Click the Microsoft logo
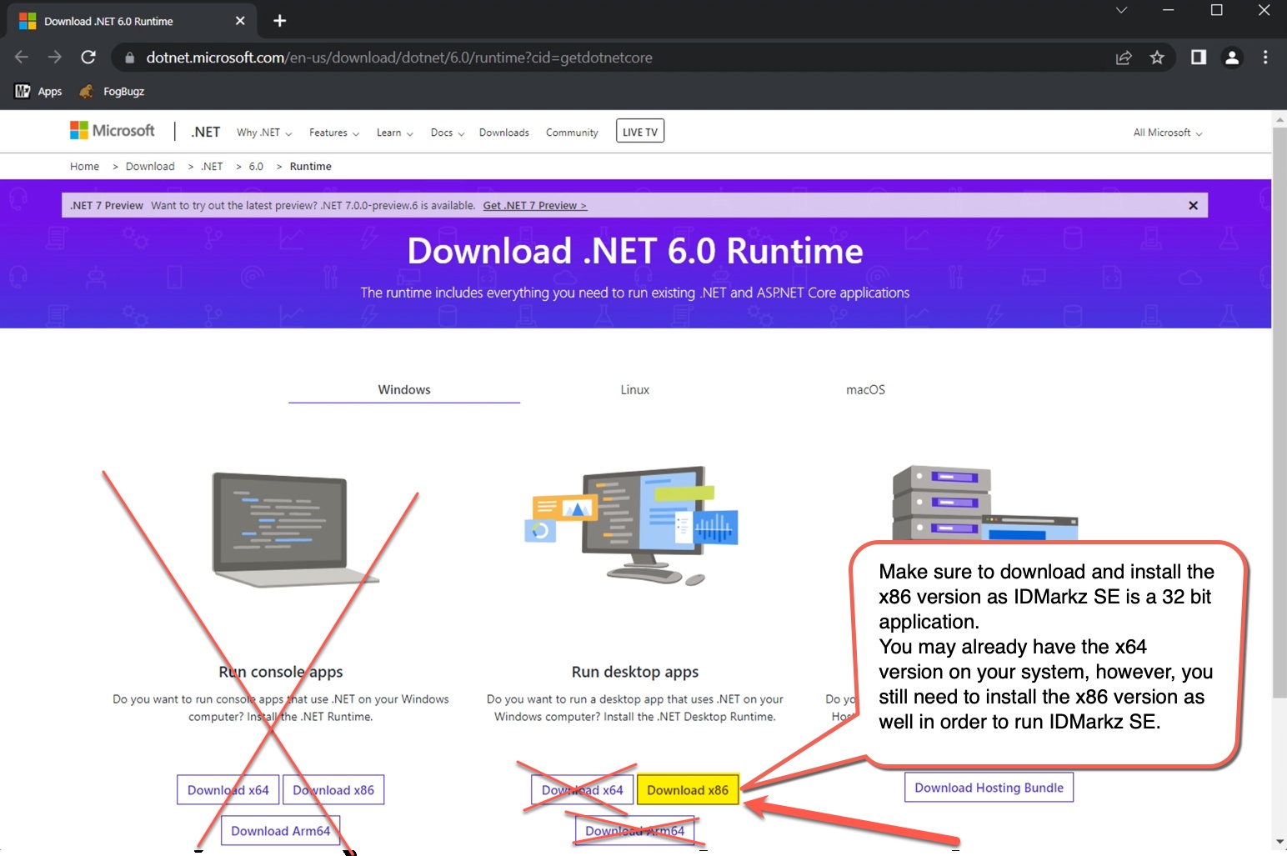This screenshot has width=1287, height=856. pos(113,131)
